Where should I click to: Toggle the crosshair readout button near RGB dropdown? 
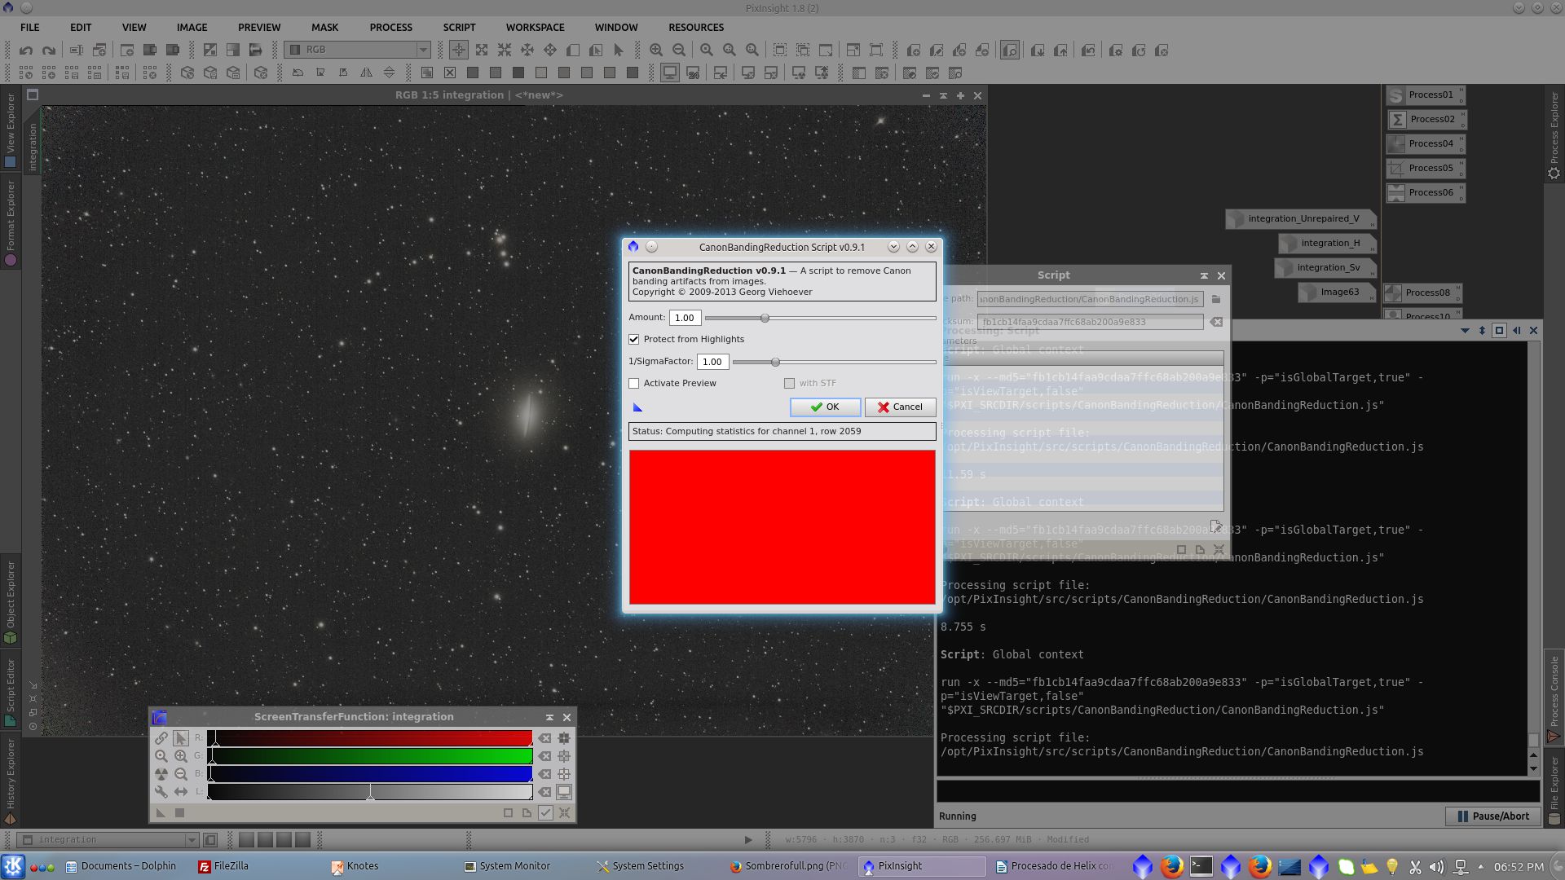point(459,51)
